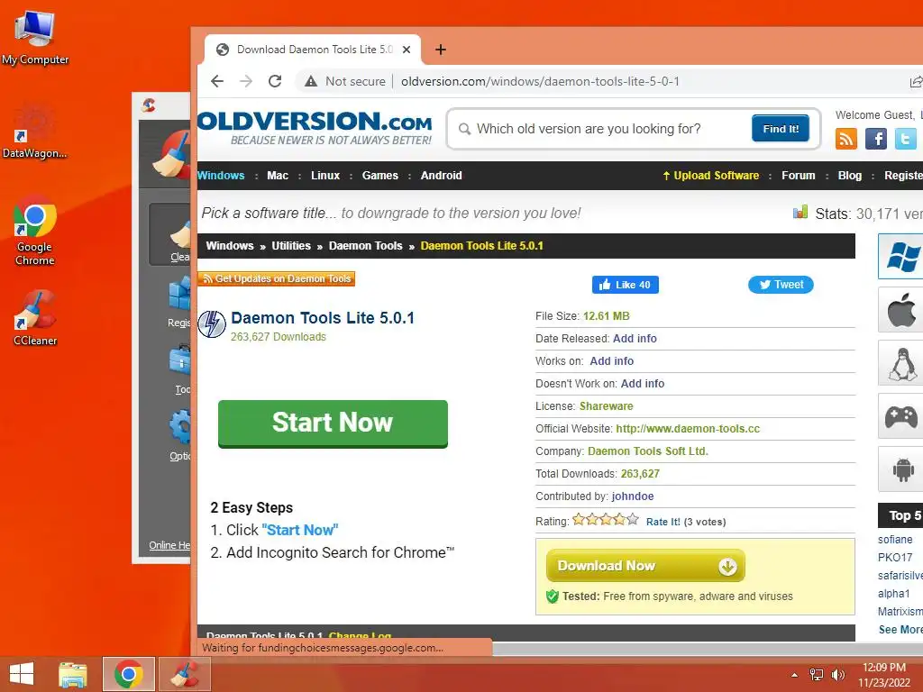
Task: Open the taskbar clock and date
Action: [x=883, y=675]
